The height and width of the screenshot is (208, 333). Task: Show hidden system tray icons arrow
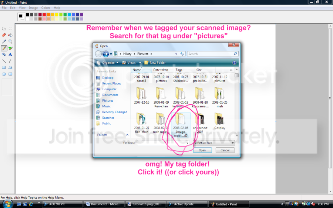[x=282, y=204]
